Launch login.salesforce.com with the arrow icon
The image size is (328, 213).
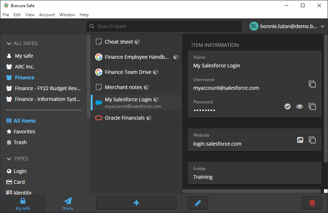[x=300, y=140]
